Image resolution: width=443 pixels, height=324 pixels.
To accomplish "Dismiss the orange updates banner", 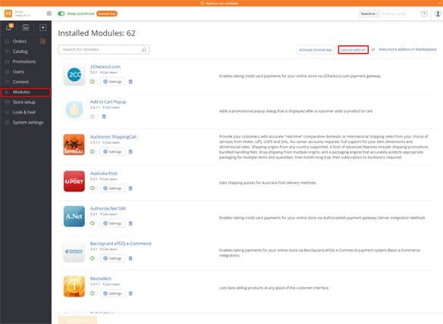I will (x=439, y=3).
